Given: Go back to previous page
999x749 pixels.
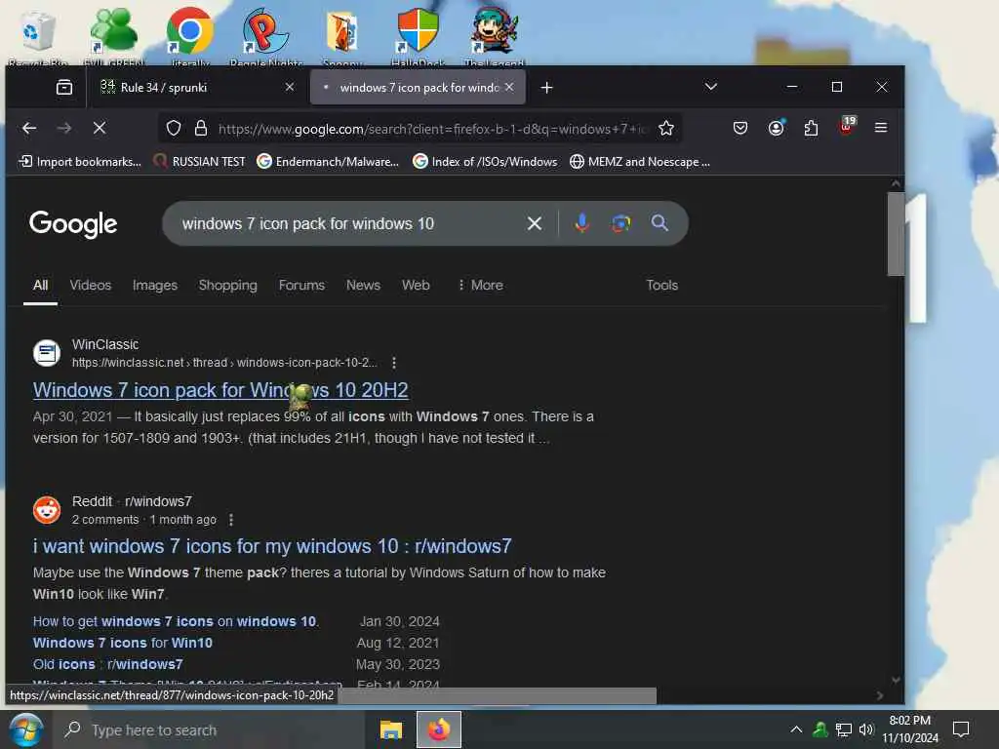Looking at the screenshot, I should (29, 128).
